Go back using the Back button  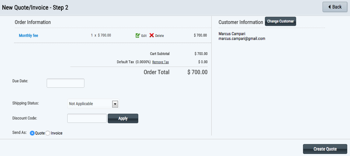click(335, 7)
